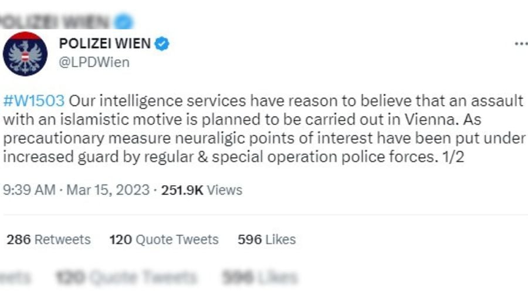Image resolution: width=528 pixels, height=293 pixels.
Task: Click the 9:39 AM timestamp
Action: (x=29, y=190)
